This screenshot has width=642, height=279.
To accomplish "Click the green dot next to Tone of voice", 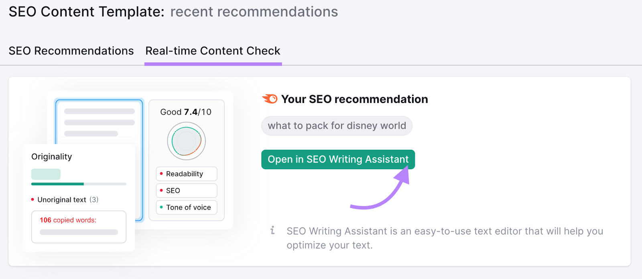I will tap(162, 207).
